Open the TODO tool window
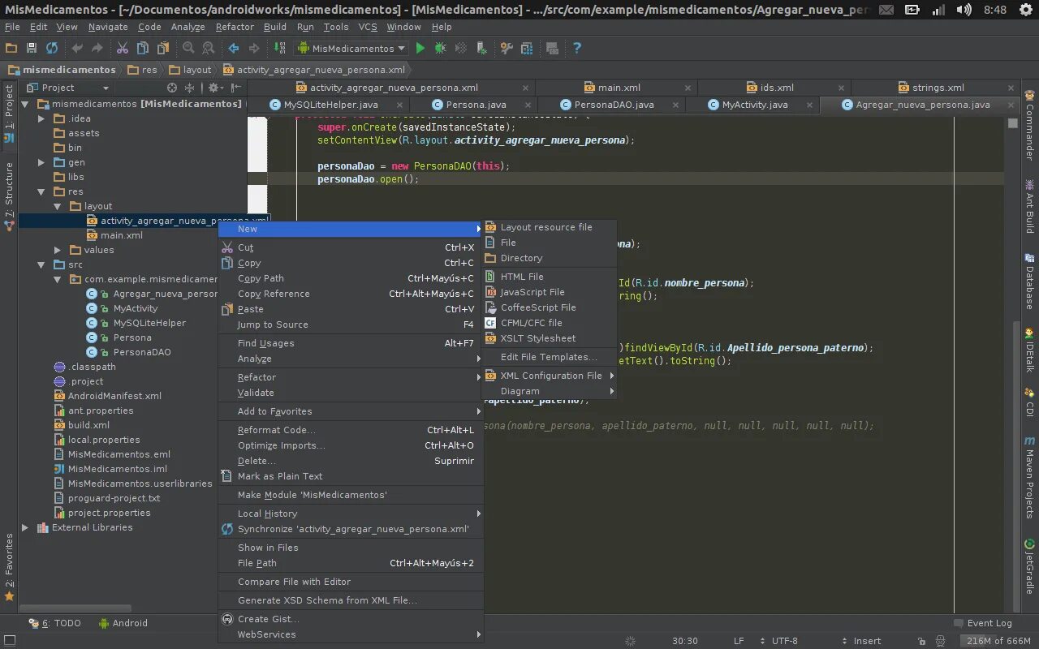1039x649 pixels. pyautogui.click(x=54, y=623)
